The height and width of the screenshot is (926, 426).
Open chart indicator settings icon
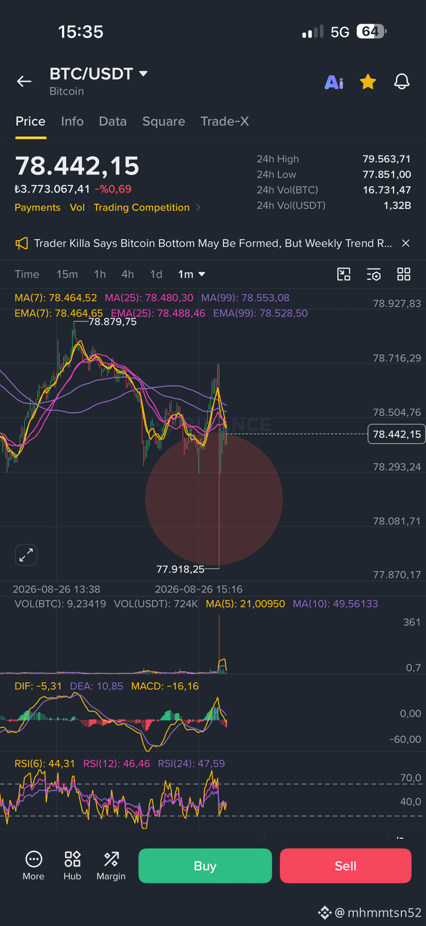click(x=374, y=274)
